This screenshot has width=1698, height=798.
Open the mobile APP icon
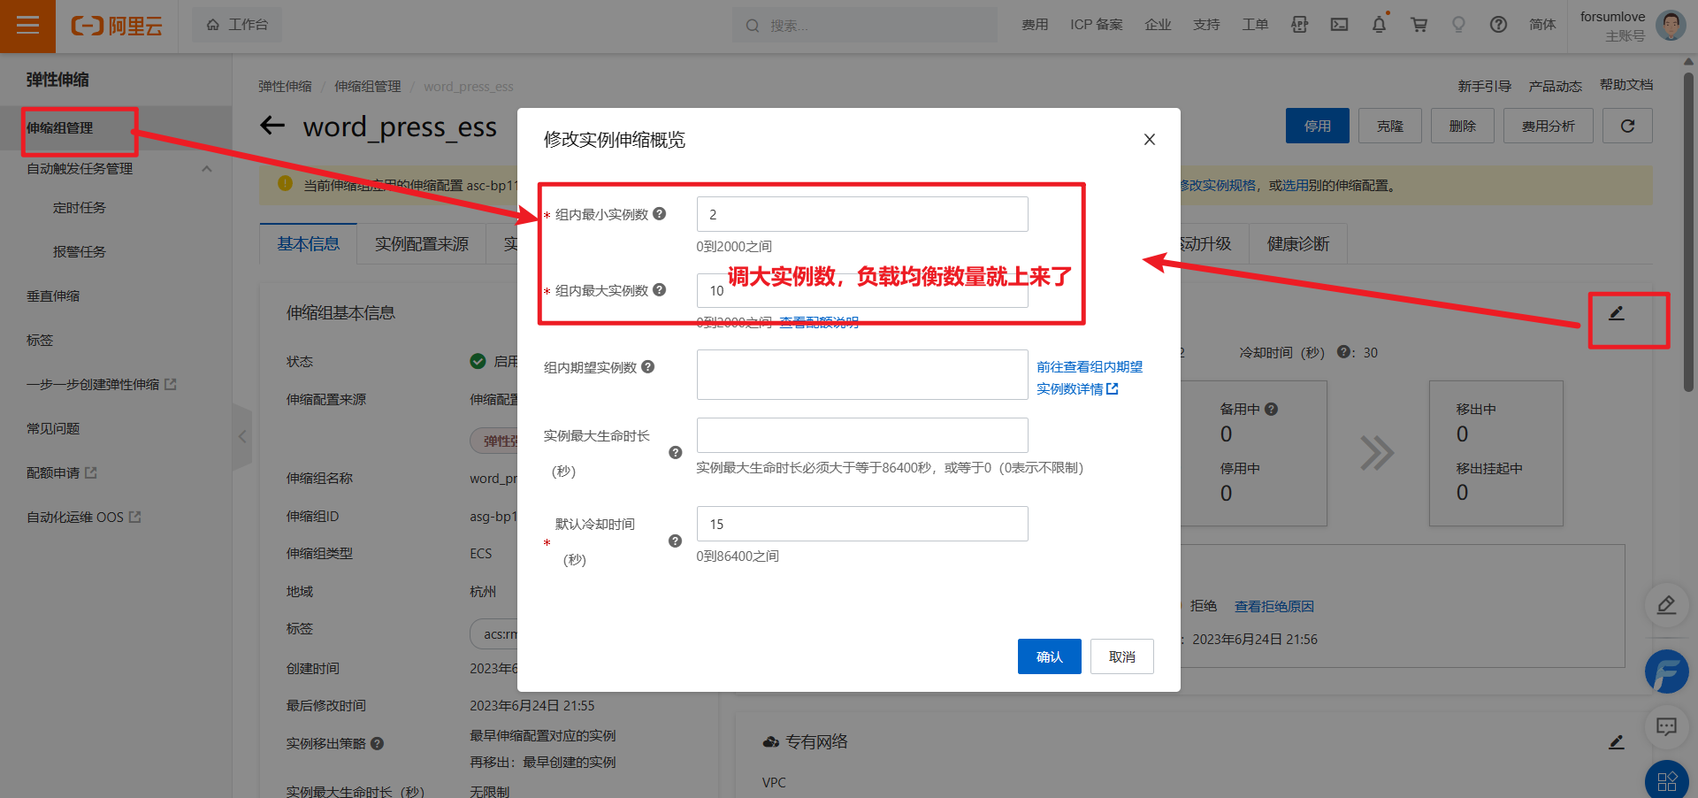1299,25
